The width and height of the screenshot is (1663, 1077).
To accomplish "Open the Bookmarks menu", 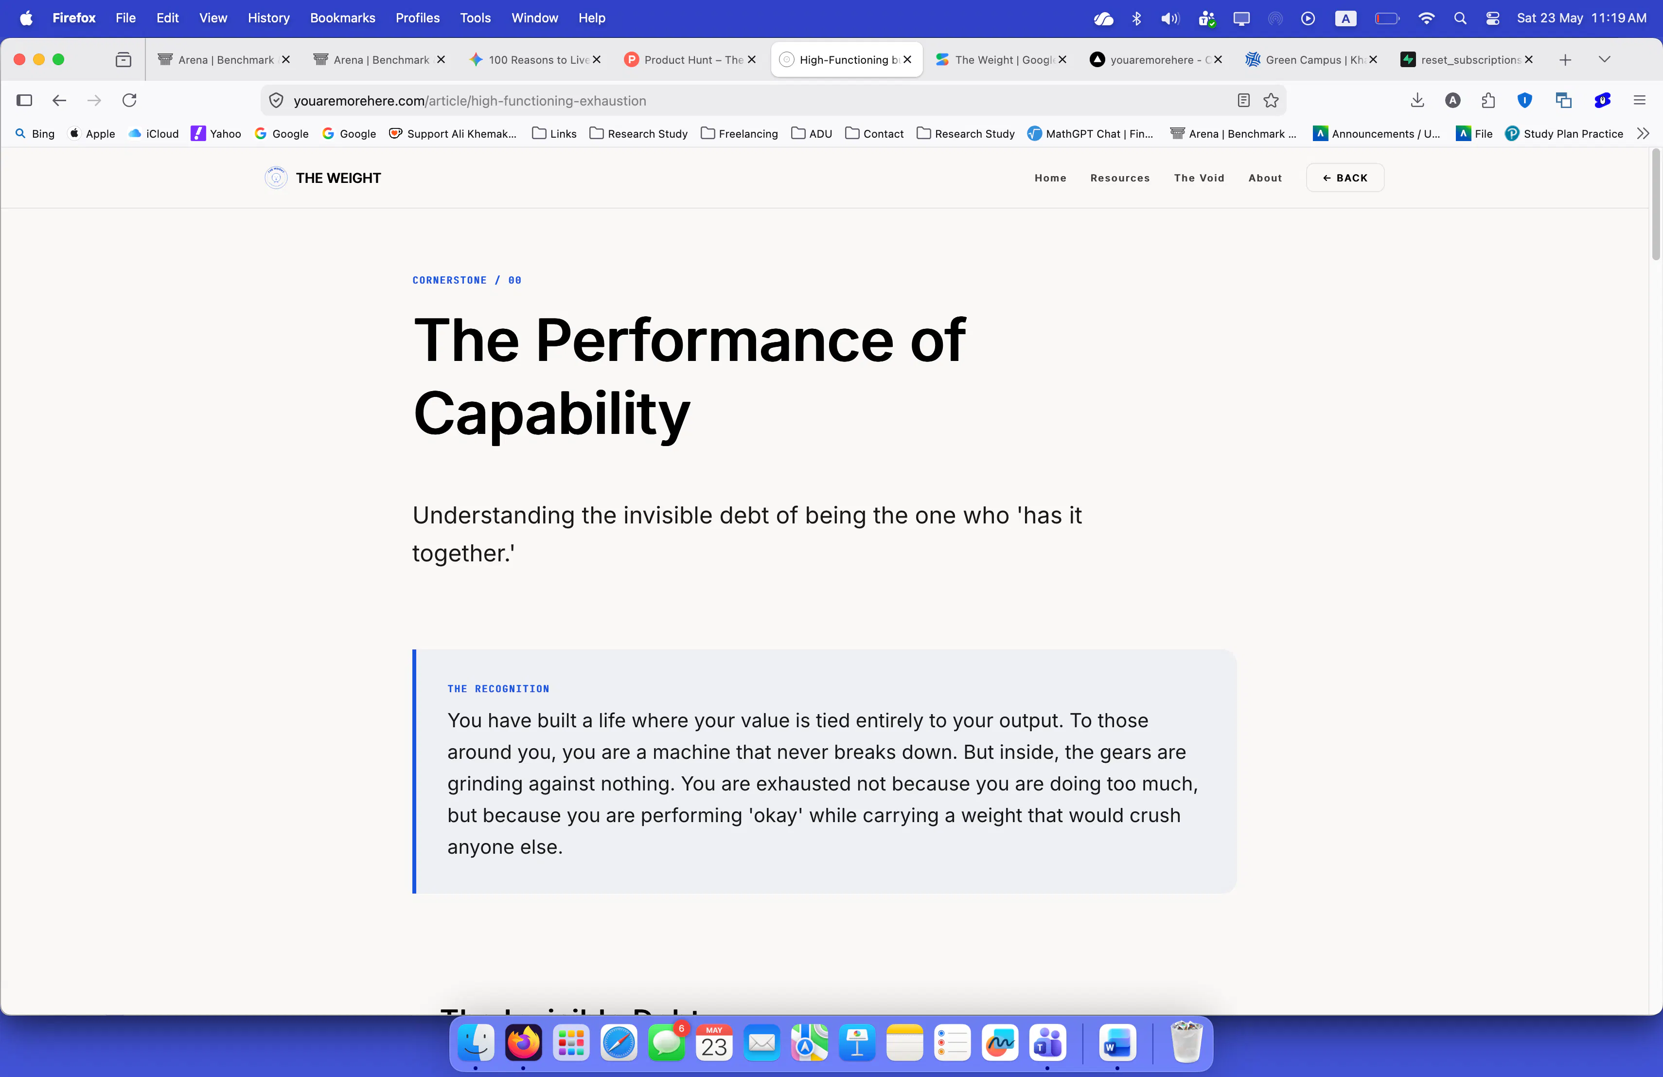I will point(342,18).
